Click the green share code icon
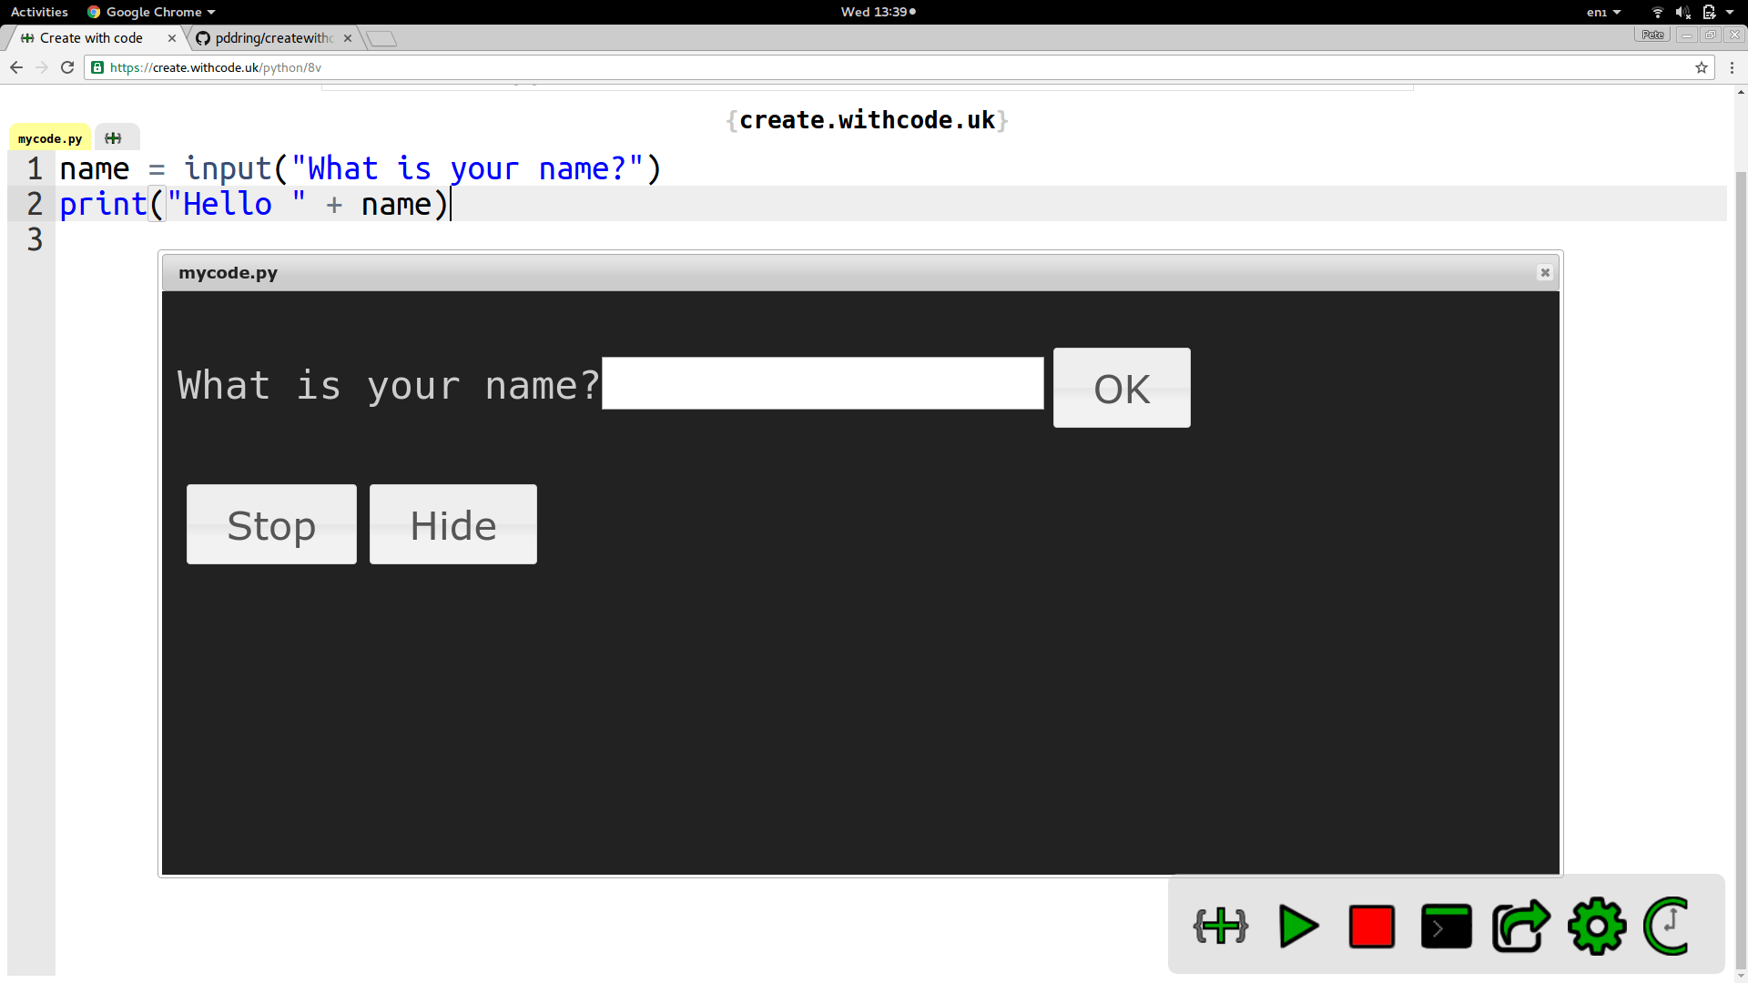1748x983 pixels. click(1519, 927)
